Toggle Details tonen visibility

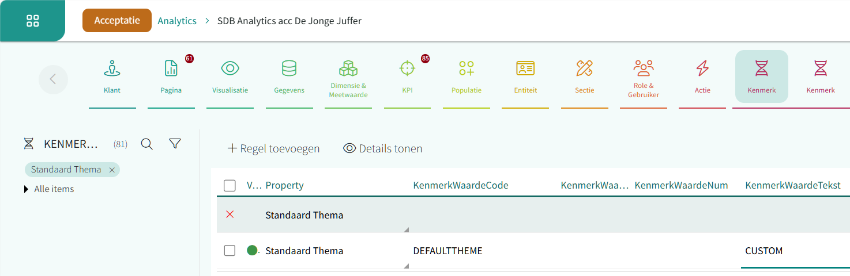point(383,149)
